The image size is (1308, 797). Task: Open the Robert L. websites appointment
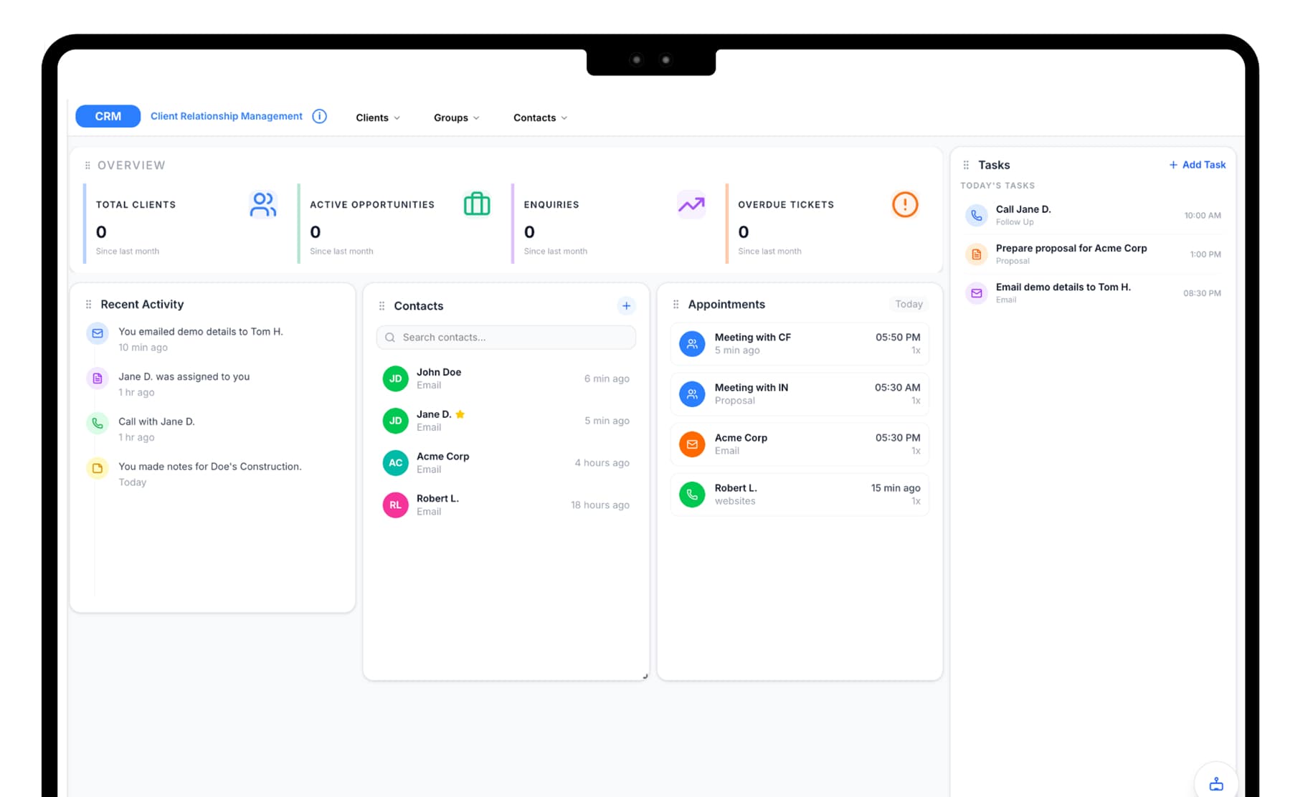800,495
